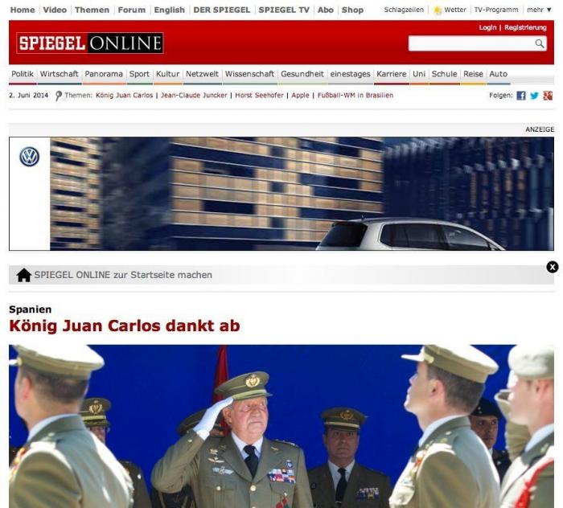Open headline 'König Juan Carlos dankt ab'
This screenshot has height=508, width=563.
(x=124, y=326)
